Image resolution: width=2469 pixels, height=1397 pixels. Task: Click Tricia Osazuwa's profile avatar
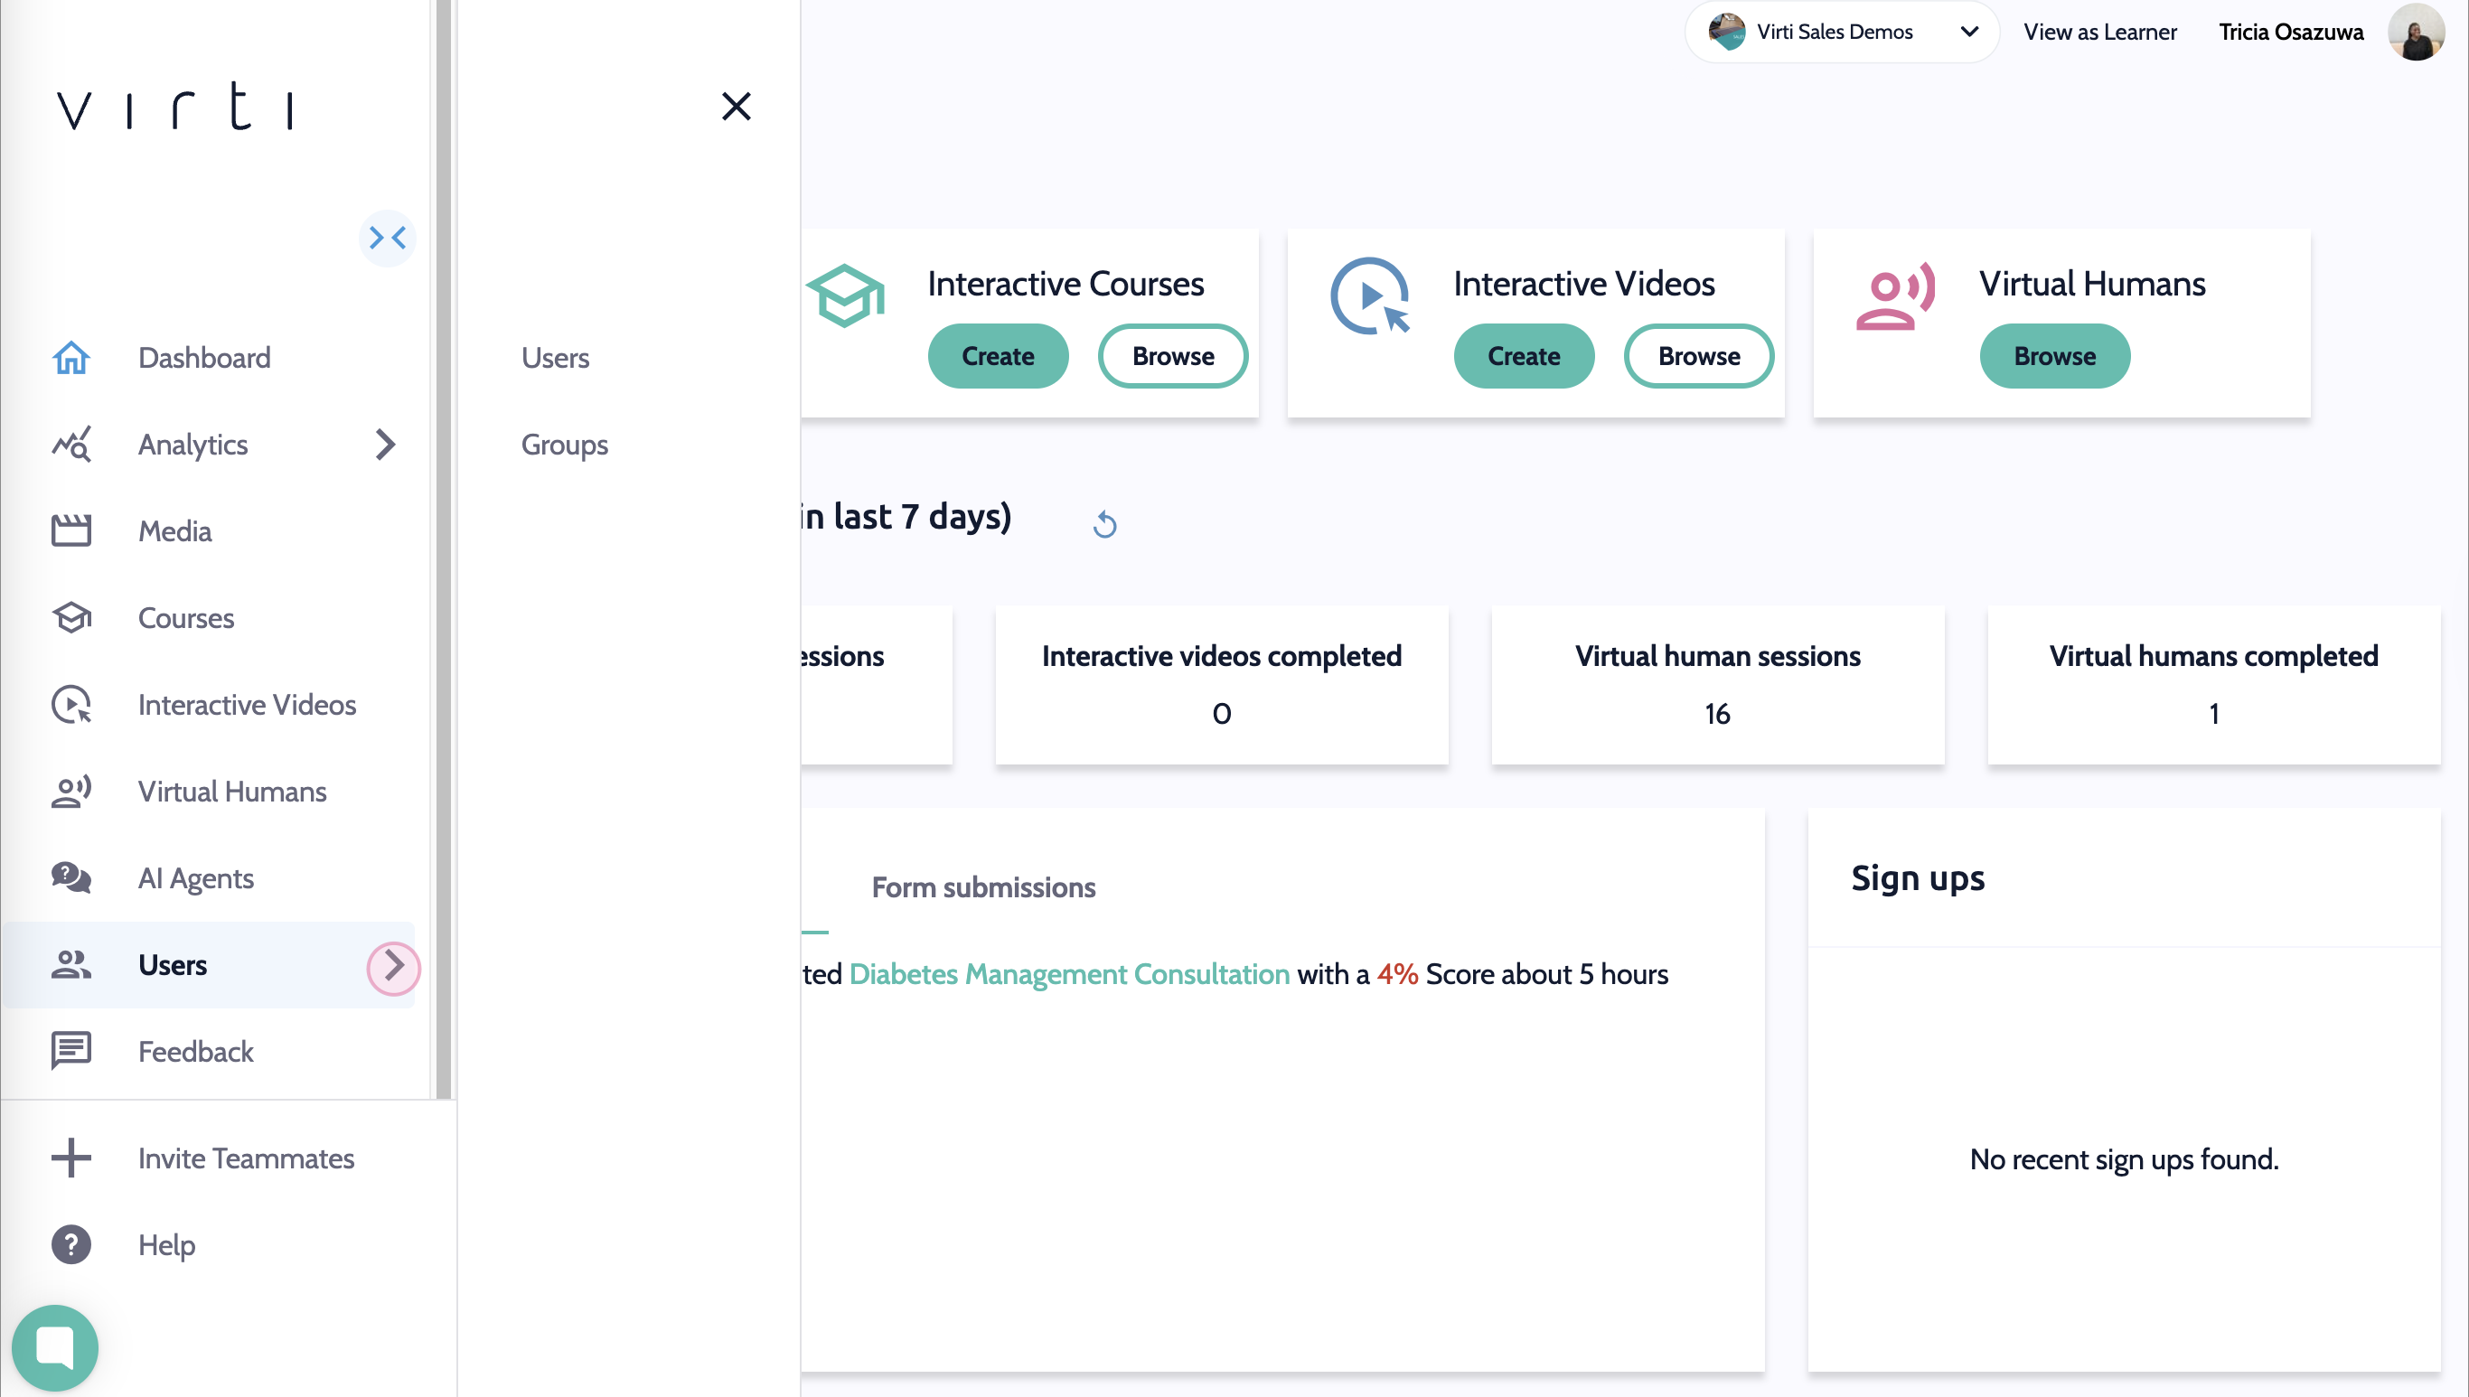point(2416,32)
